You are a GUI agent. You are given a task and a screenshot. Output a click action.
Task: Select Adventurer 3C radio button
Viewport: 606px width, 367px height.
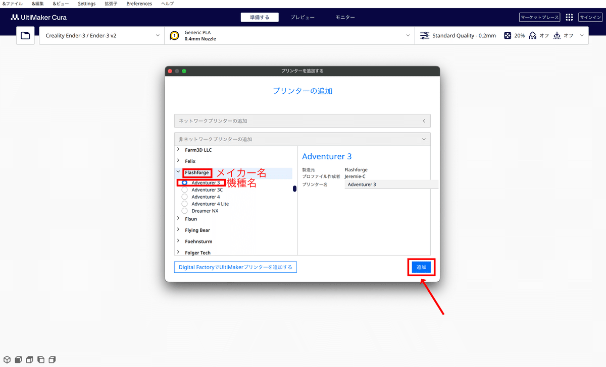(184, 190)
